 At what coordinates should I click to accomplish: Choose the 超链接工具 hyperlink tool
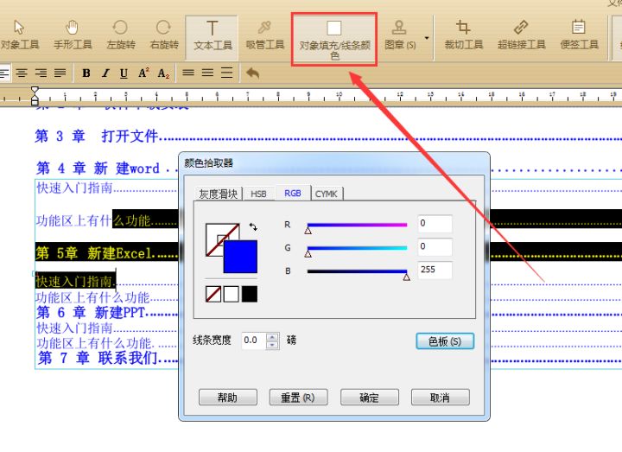click(x=521, y=35)
